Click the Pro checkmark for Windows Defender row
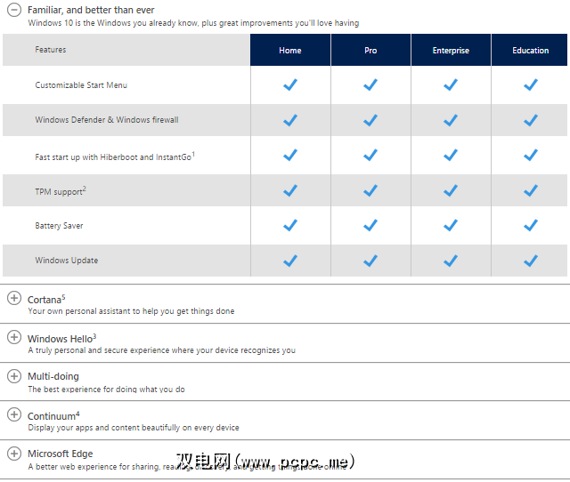This screenshot has width=570, height=482. pyautogui.click(x=370, y=120)
